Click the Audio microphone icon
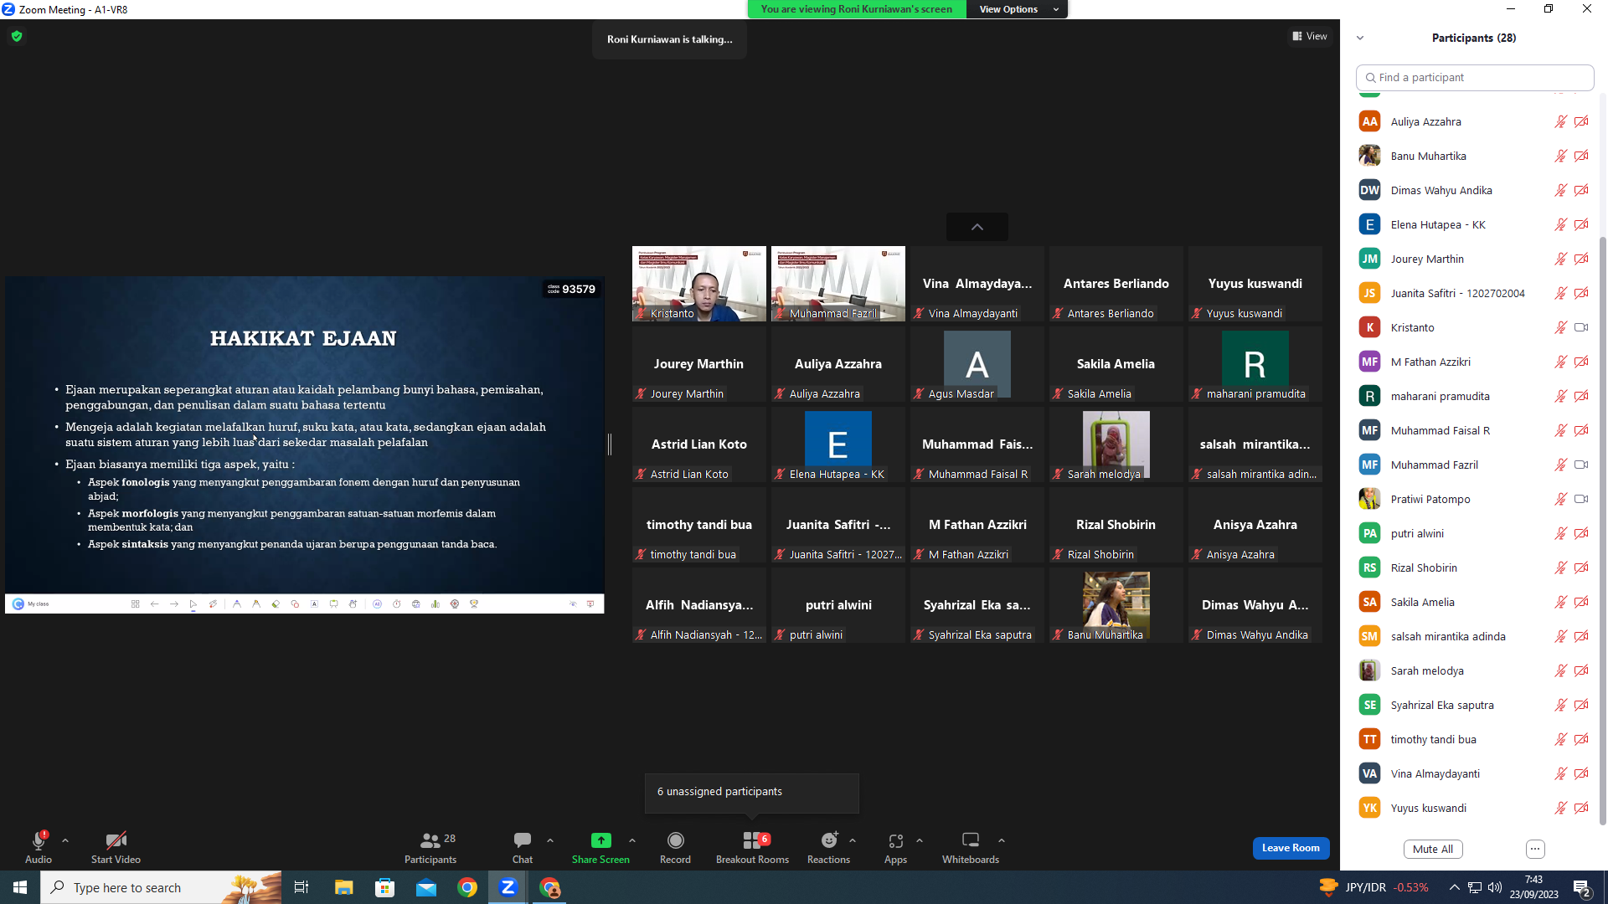The width and height of the screenshot is (1608, 904). pos(39,840)
